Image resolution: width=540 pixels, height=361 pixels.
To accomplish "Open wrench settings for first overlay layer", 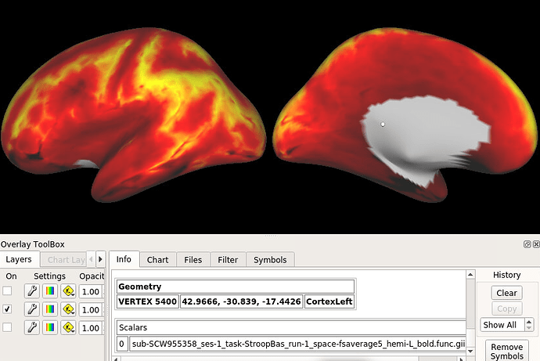I will pyautogui.click(x=32, y=291).
